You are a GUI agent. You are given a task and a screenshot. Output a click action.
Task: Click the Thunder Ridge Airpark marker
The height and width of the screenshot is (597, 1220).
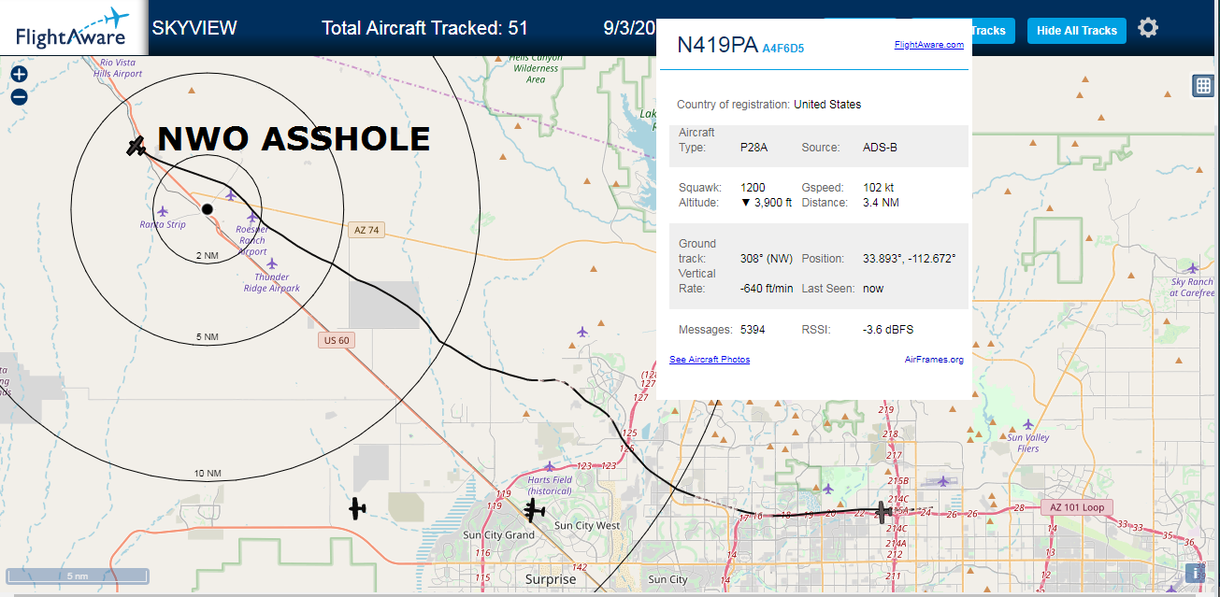[x=272, y=263]
